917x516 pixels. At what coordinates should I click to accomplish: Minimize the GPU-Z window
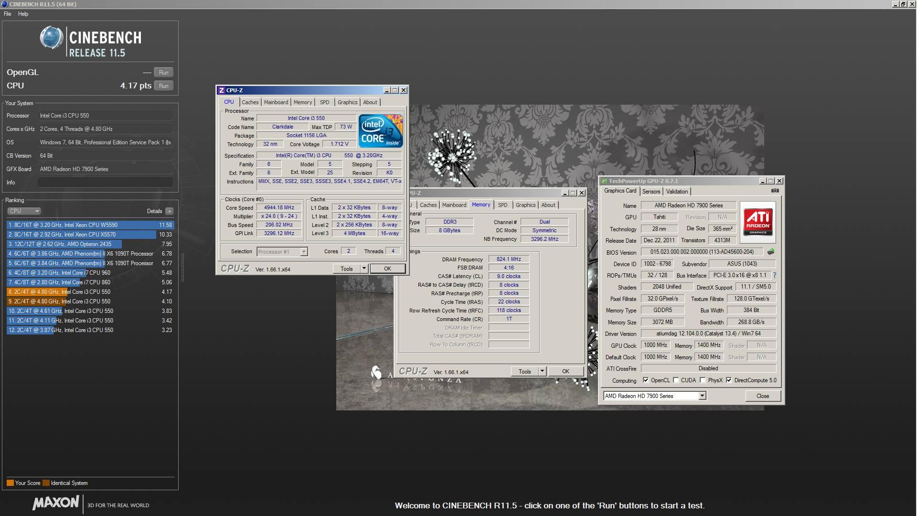tap(763, 181)
